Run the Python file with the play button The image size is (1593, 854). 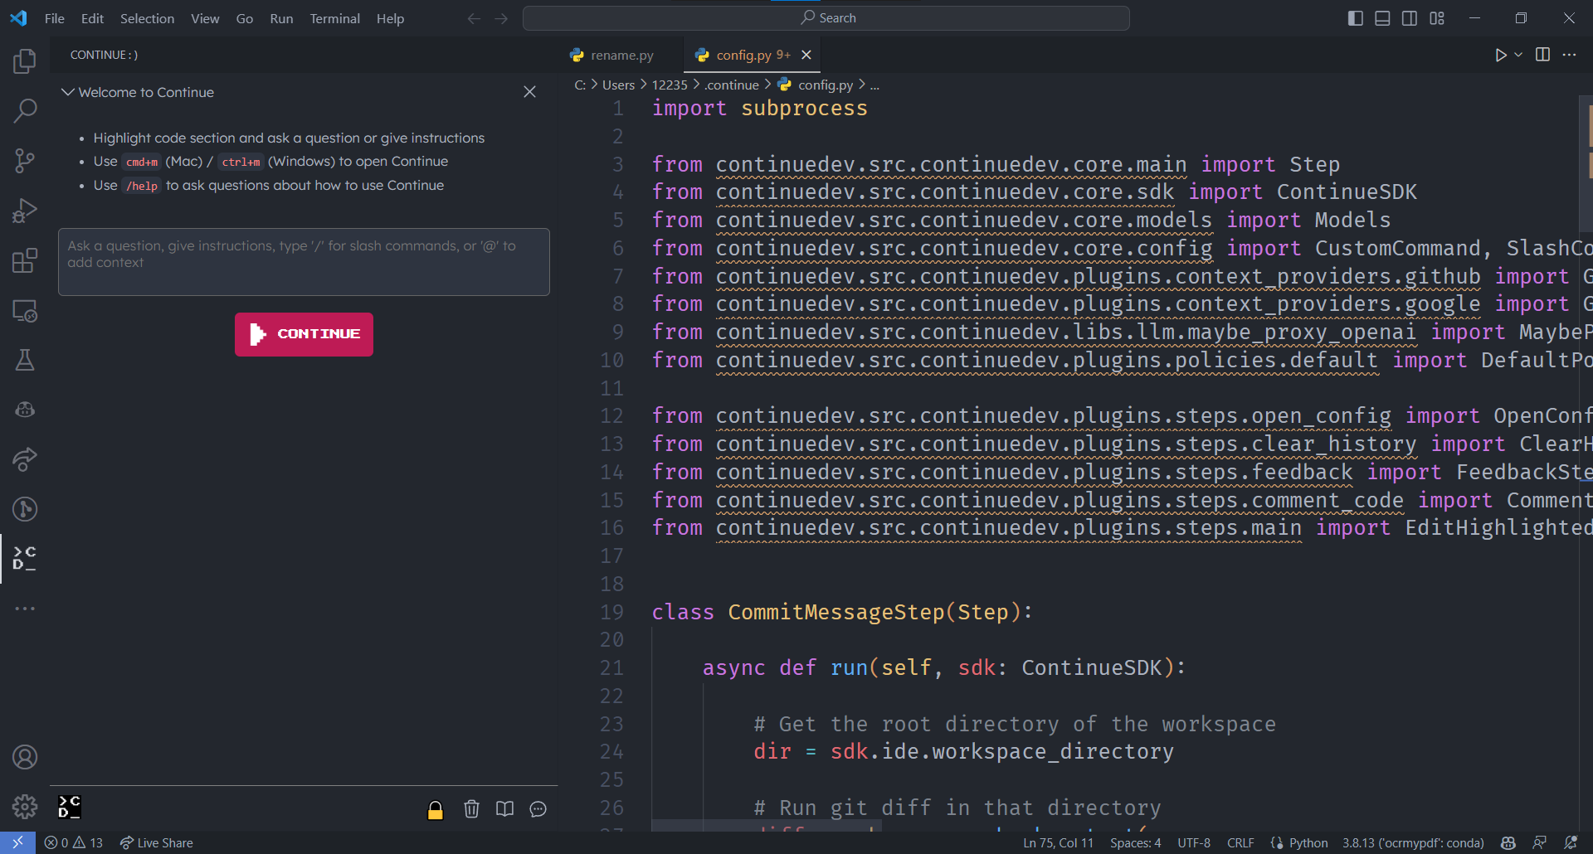pos(1501,55)
